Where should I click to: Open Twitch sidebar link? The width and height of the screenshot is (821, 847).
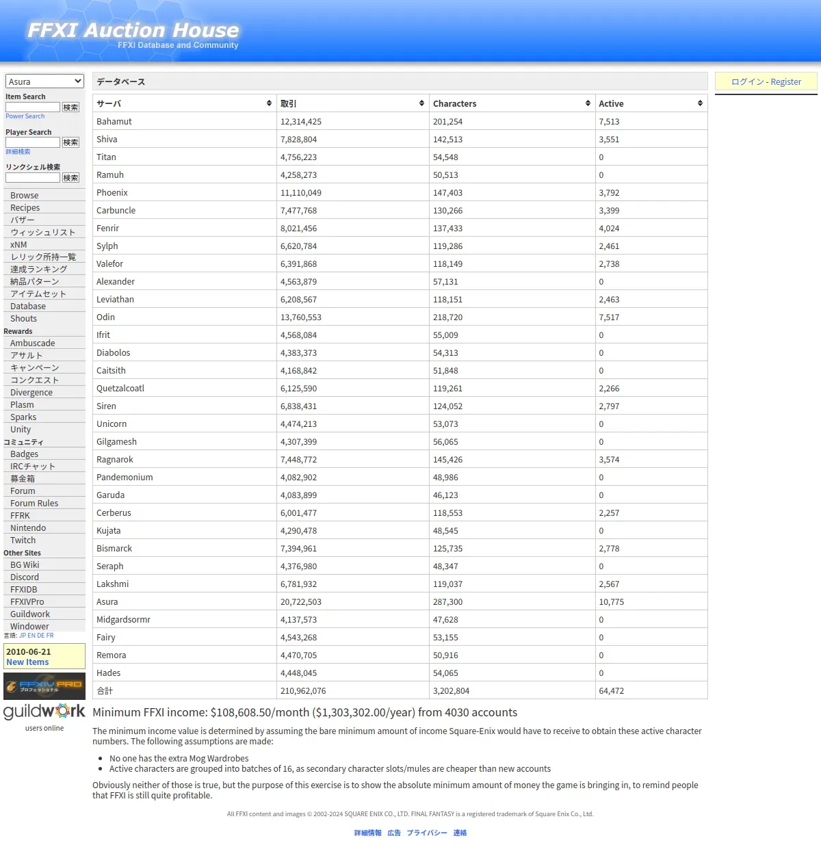coord(44,540)
